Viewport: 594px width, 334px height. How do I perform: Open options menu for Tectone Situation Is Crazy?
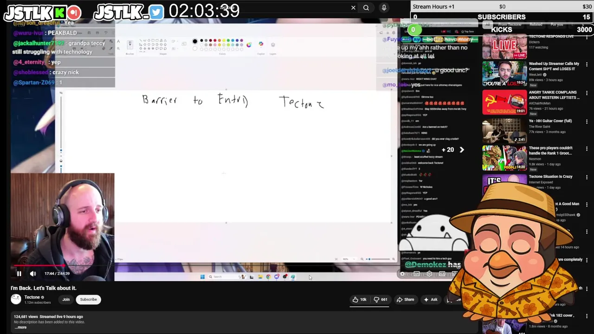[587, 177]
